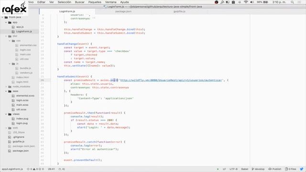The width and height of the screenshot is (306, 172).
Task: Change the UTF-8 encoding selector
Action: click(x=233, y=169)
